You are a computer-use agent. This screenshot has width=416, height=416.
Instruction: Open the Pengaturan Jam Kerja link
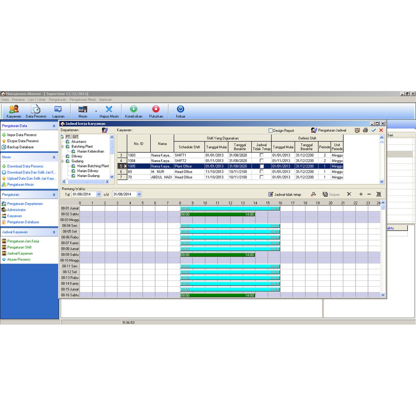click(23, 241)
